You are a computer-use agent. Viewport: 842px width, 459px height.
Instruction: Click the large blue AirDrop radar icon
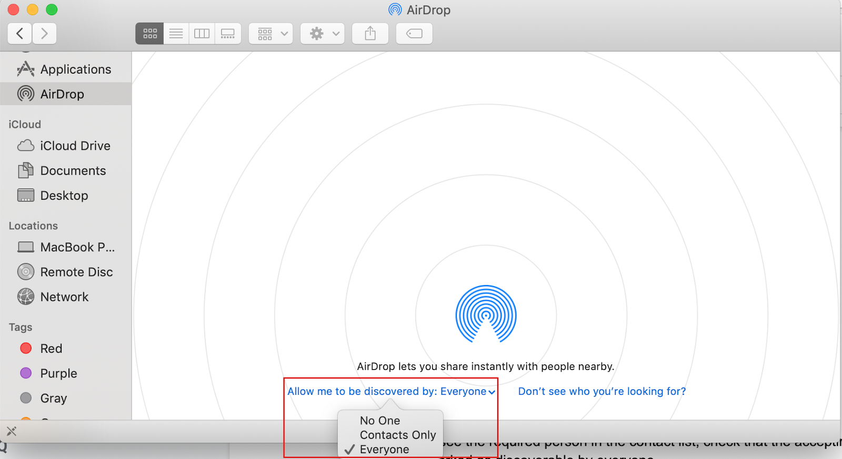pos(486,314)
